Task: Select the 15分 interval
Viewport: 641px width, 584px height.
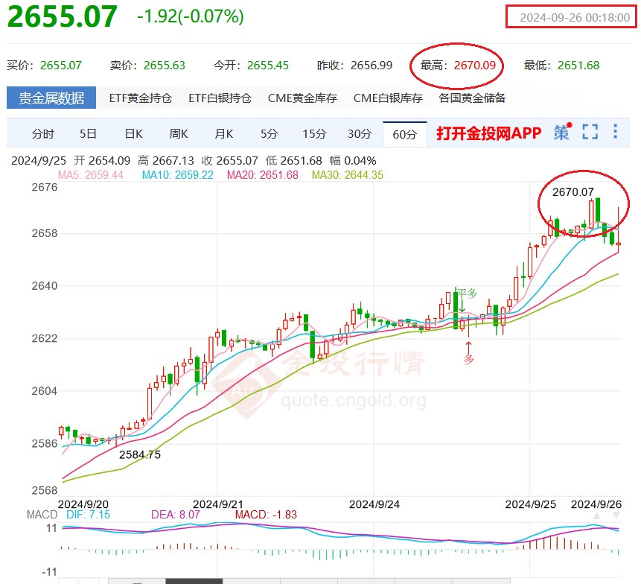Action: coord(314,134)
